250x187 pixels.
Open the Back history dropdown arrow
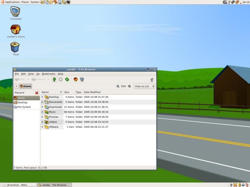[28, 79]
